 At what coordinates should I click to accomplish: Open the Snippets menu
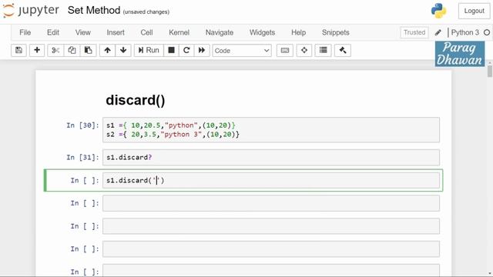(x=336, y=32)
